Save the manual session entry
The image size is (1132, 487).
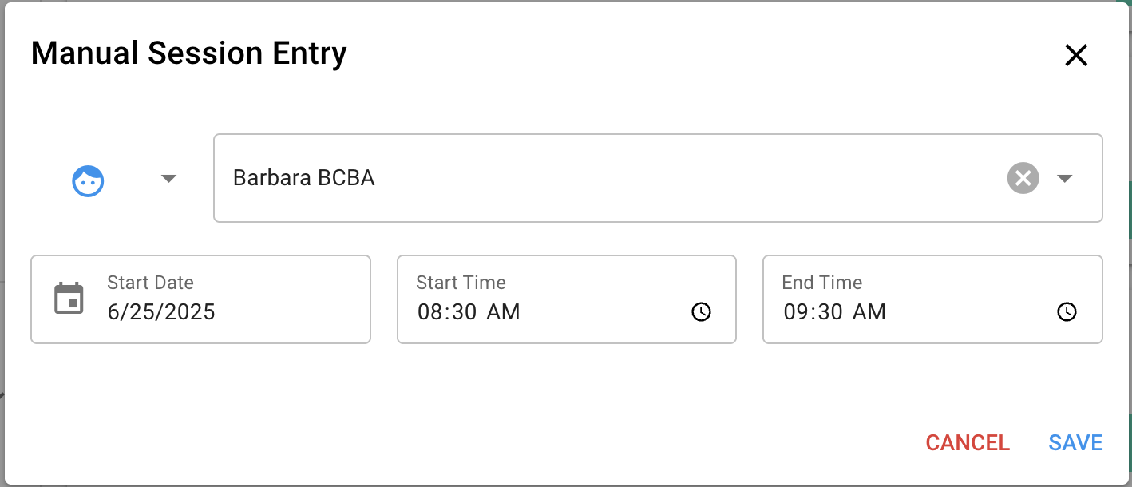pyautogui.click(x=1075, y=442)
